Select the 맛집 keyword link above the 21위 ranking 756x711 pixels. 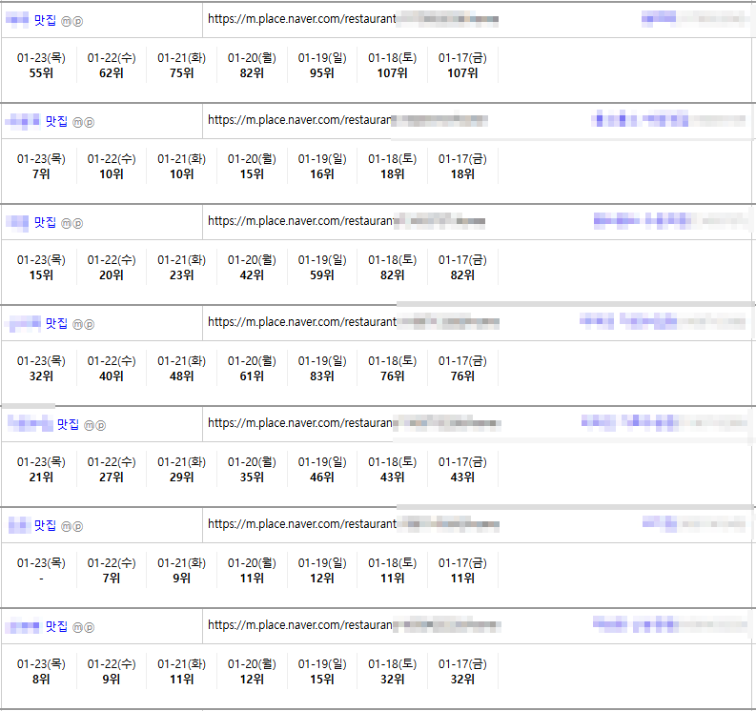point(68,424)
